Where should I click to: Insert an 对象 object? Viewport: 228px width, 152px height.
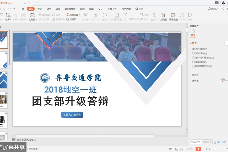point(144,15)
